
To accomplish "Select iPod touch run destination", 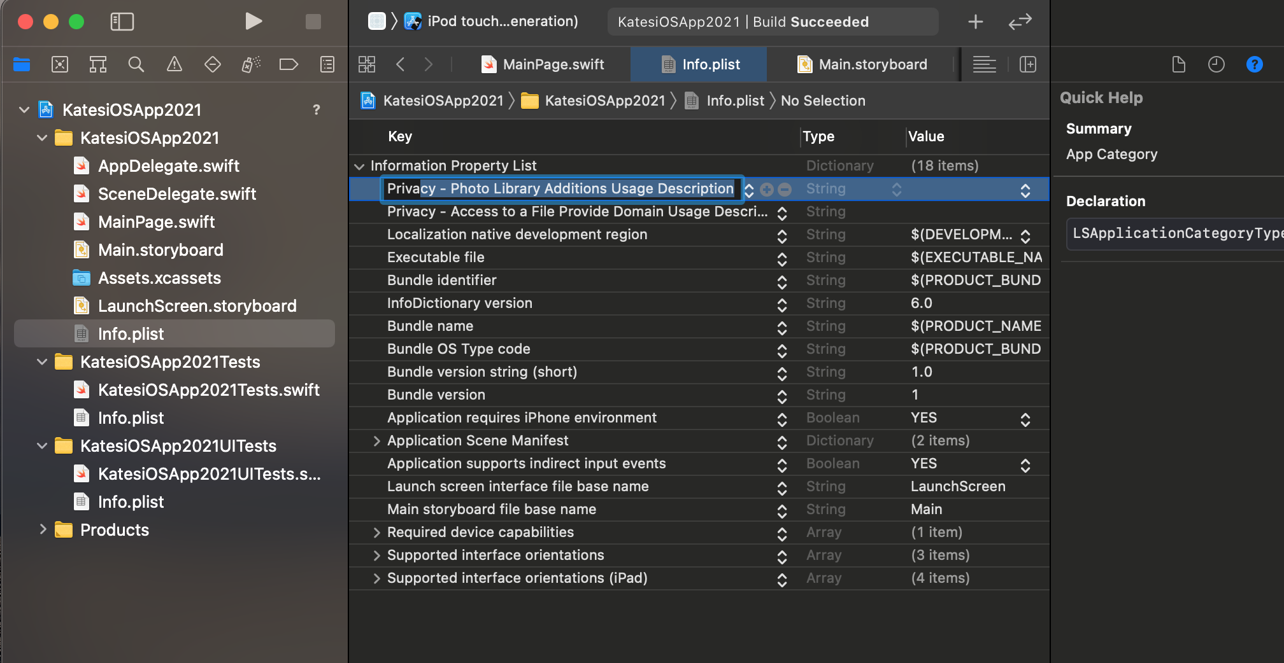I will tap(503, 22).
